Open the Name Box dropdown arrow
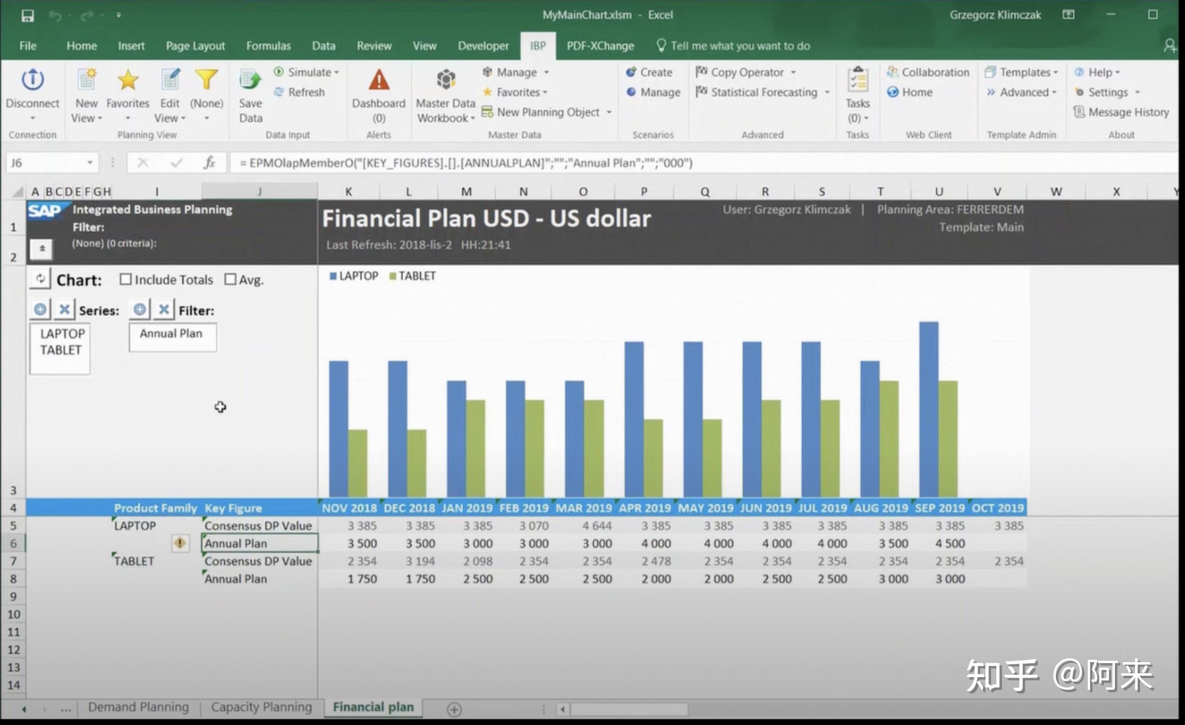This screenshot has height=725, width=1185. [x=90, y=163]
